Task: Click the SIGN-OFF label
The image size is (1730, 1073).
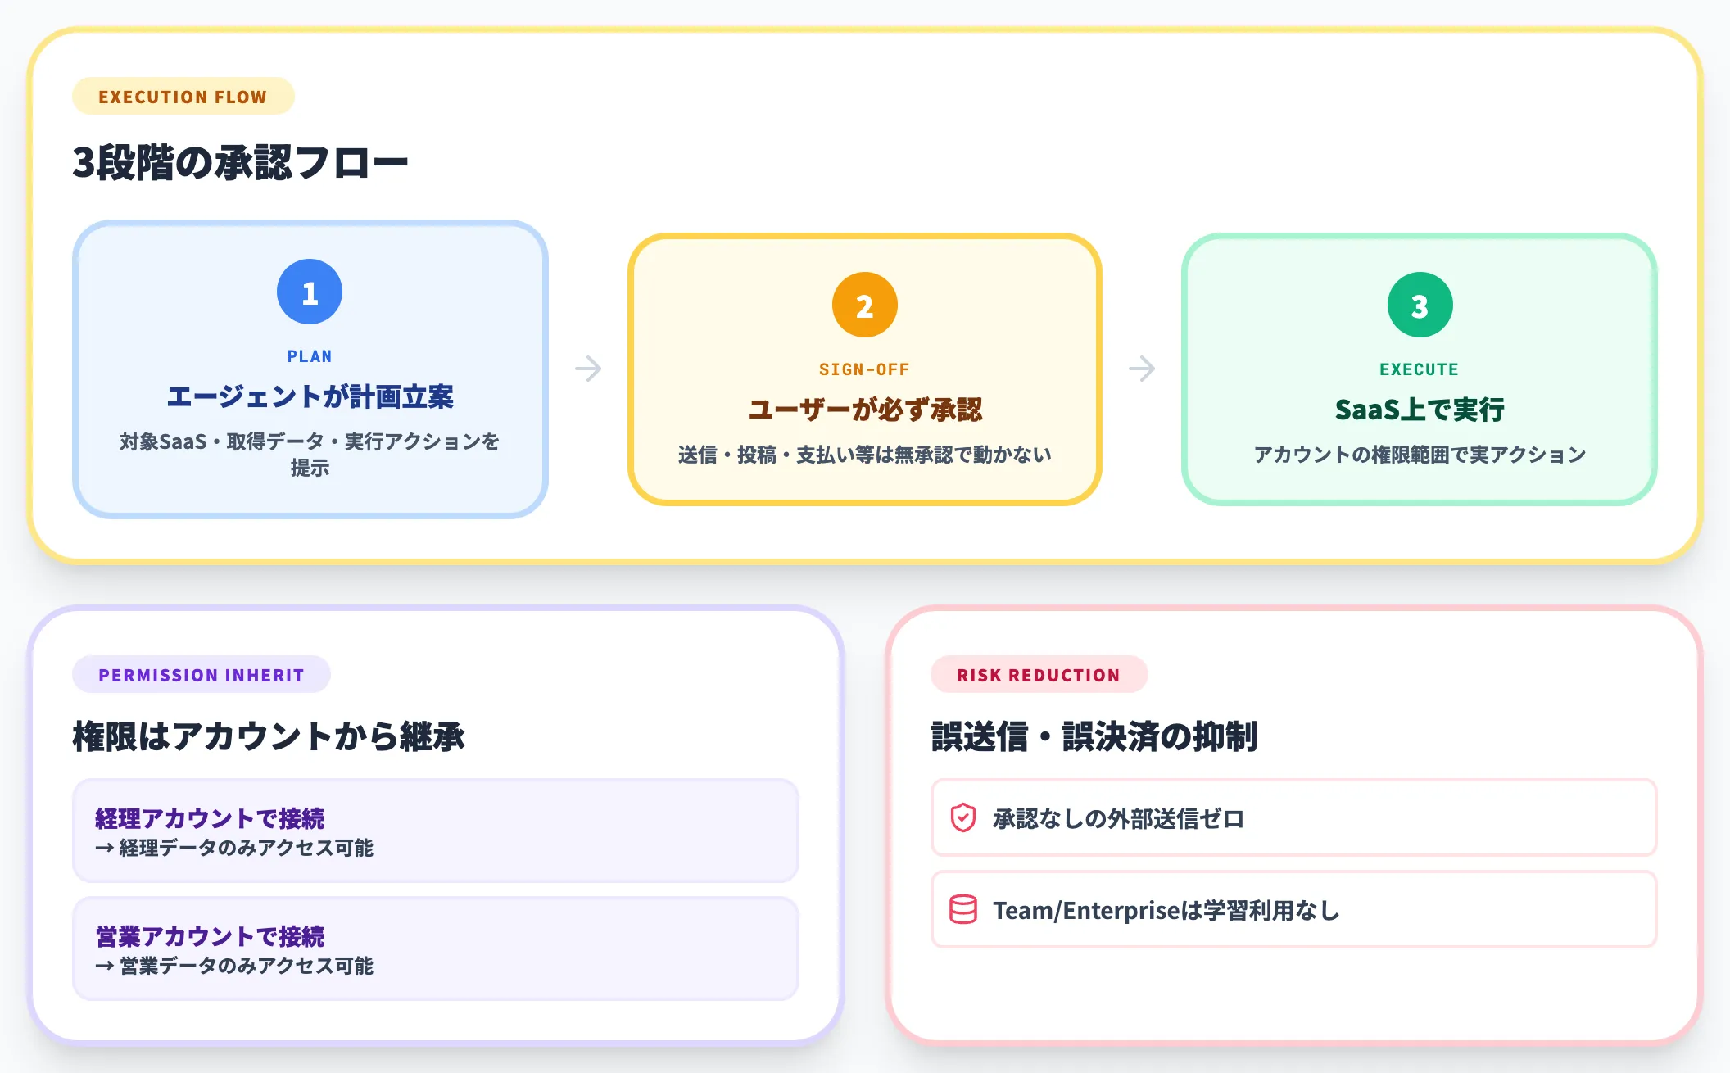Action: click(x=865, y=369)
